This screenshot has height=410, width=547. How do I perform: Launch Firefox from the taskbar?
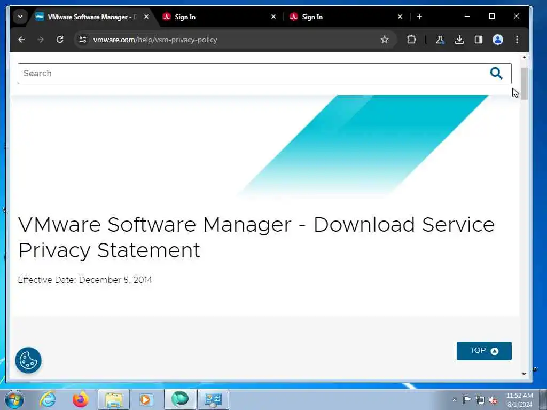pos(81,399)
